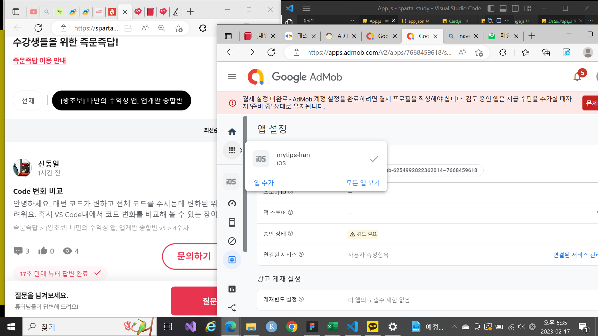
Task: Open the AdMob hamburger menu
Action: (x=232, y=77)
